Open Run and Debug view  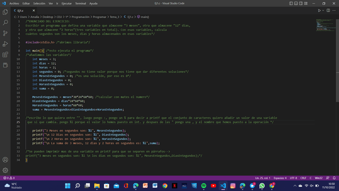pyautogui.click(x=5, y=44)
